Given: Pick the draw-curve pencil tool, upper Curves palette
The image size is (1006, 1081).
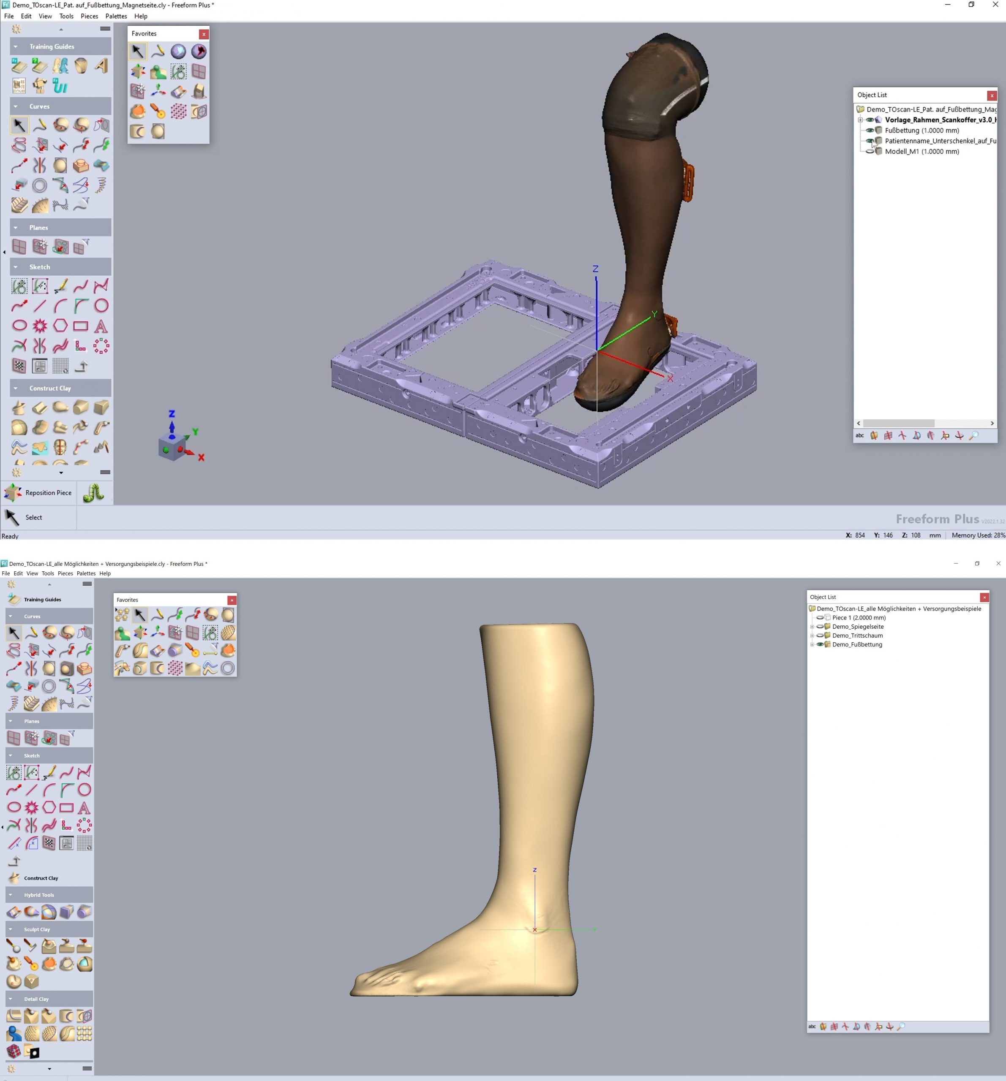Looking at the screenshot, I should 40,125.
